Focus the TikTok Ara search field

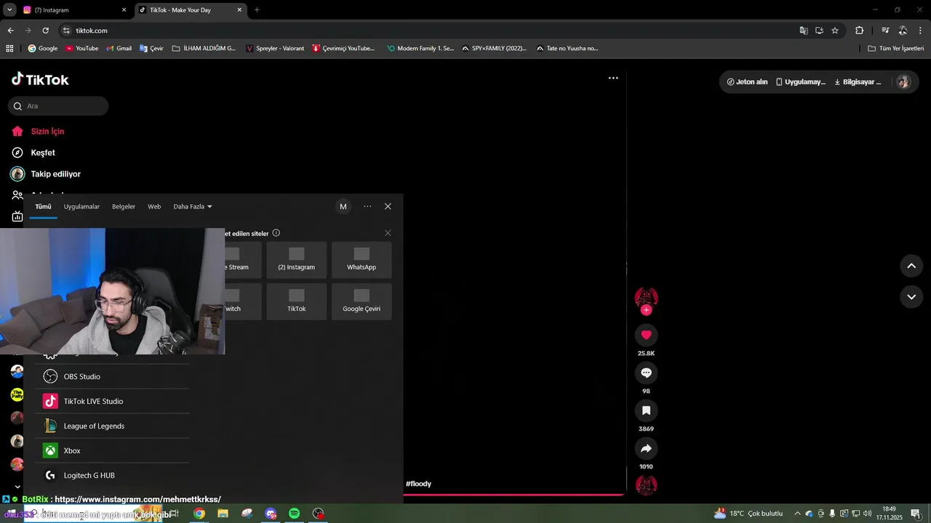pyautogui.click(x=58, y=106)
